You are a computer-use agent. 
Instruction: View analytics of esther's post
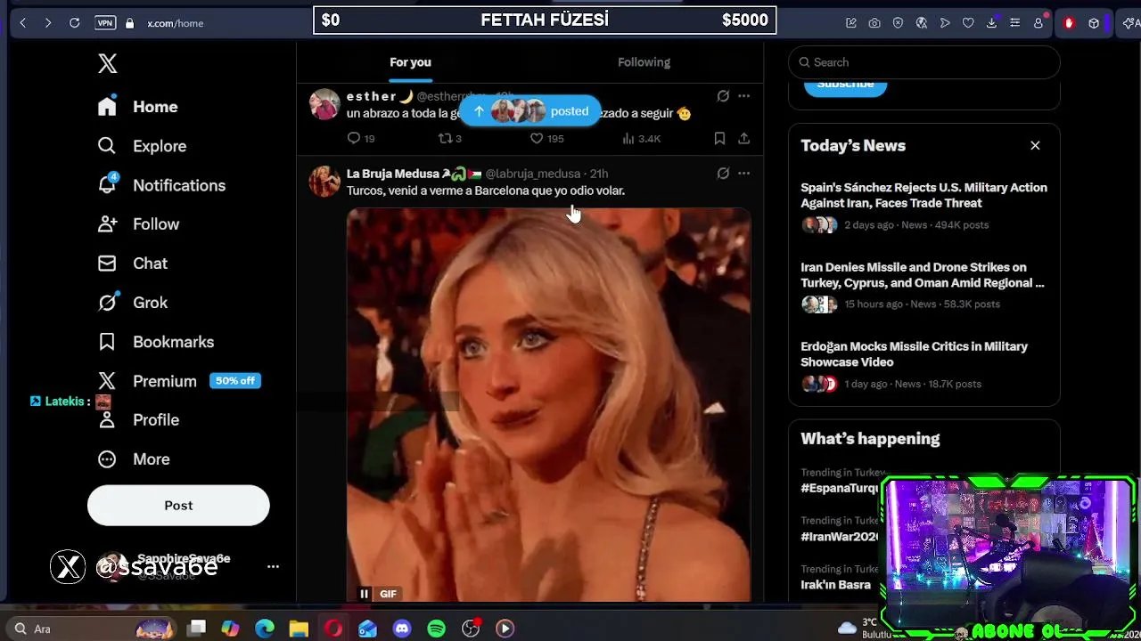coord(641,138)
